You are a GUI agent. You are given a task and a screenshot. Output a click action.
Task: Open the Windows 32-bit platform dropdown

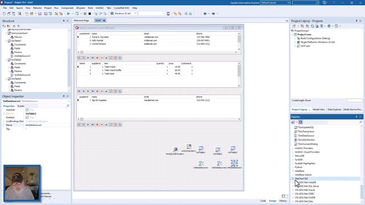tap(135, 14)
